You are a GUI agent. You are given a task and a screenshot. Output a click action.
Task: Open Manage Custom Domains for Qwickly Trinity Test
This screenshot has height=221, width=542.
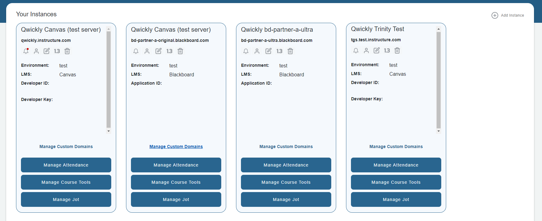coord(396,147)
